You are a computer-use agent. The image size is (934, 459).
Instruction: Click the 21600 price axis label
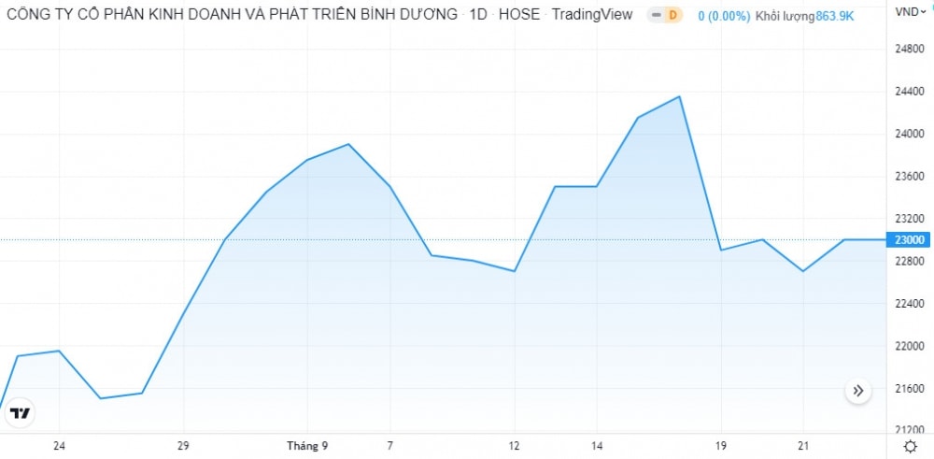pyautogui.click(x=910, y=389)
